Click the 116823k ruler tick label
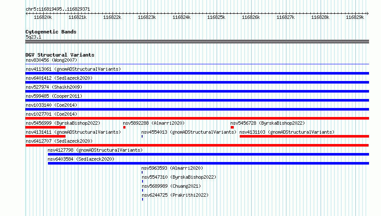The width and height of the screenshot is (381, 216). coord(147,18)
